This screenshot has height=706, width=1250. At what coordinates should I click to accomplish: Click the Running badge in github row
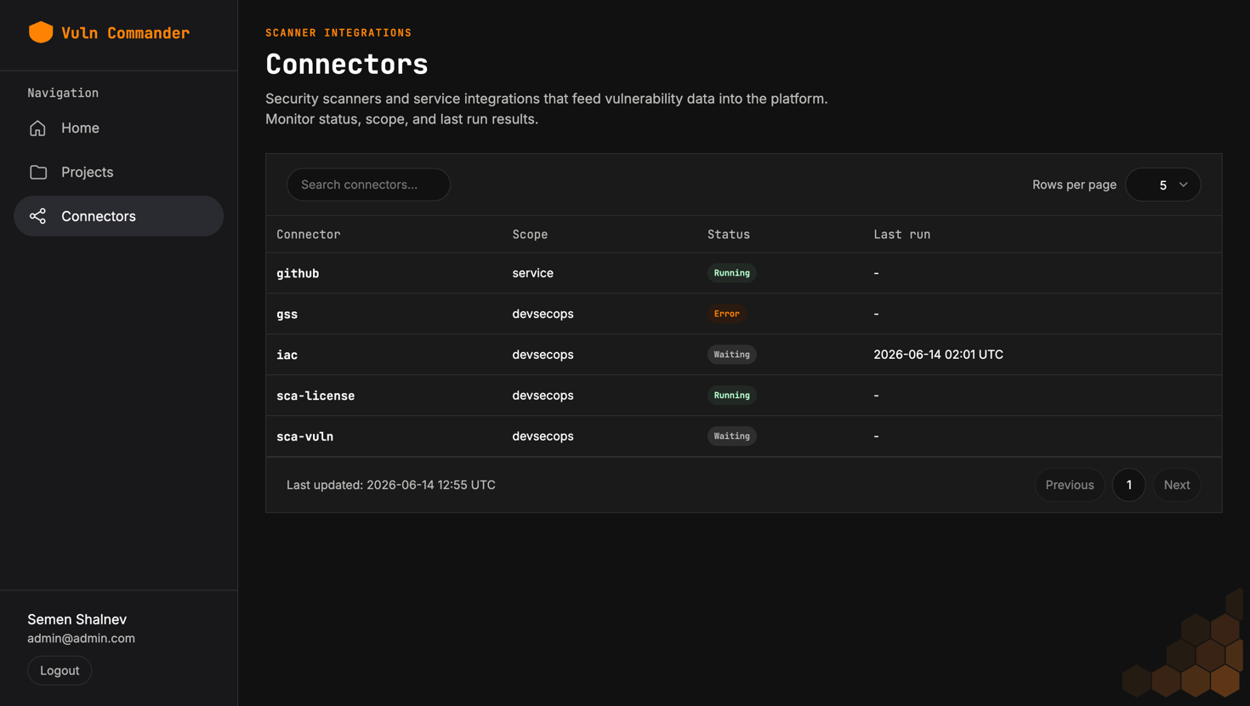[731, 273]
